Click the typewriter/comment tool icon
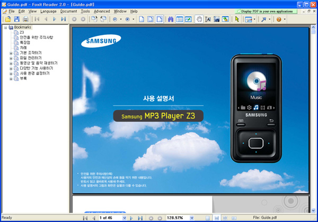The height and width of the screenshot is (222, 318). click(249, 20)
